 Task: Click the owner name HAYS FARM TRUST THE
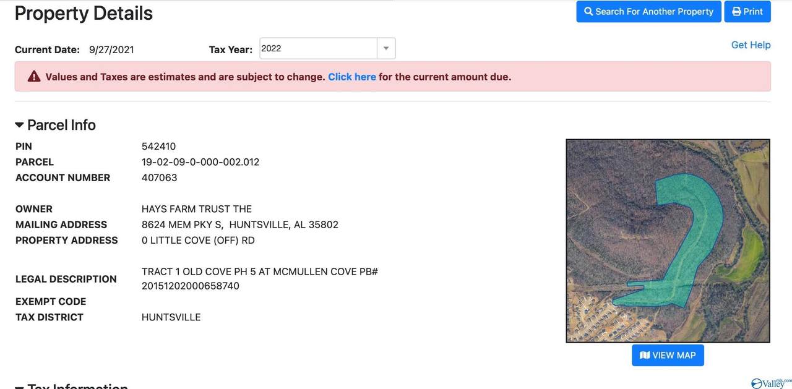click(x=197, y=209)
